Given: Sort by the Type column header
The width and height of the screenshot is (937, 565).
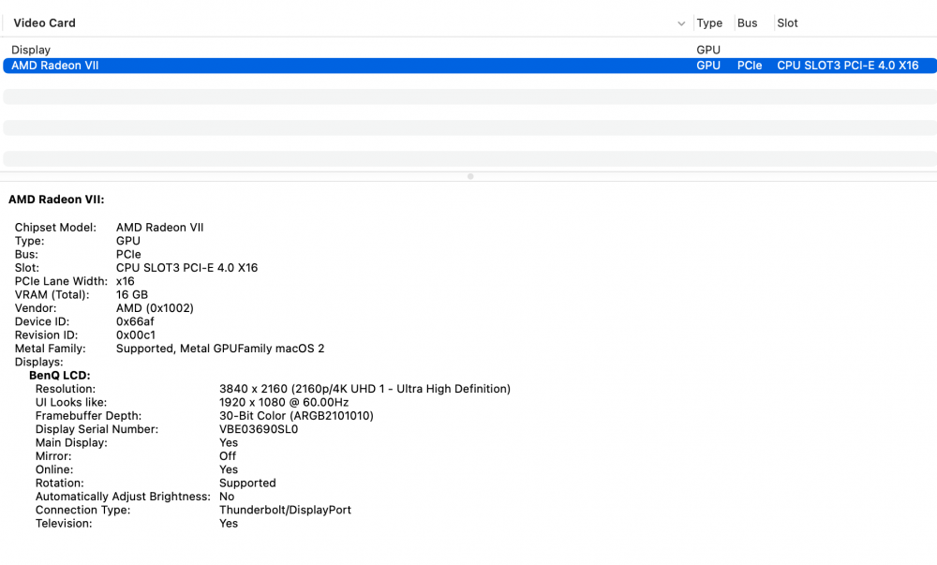Looking at the screenshot, I should [x=709, y=22].
